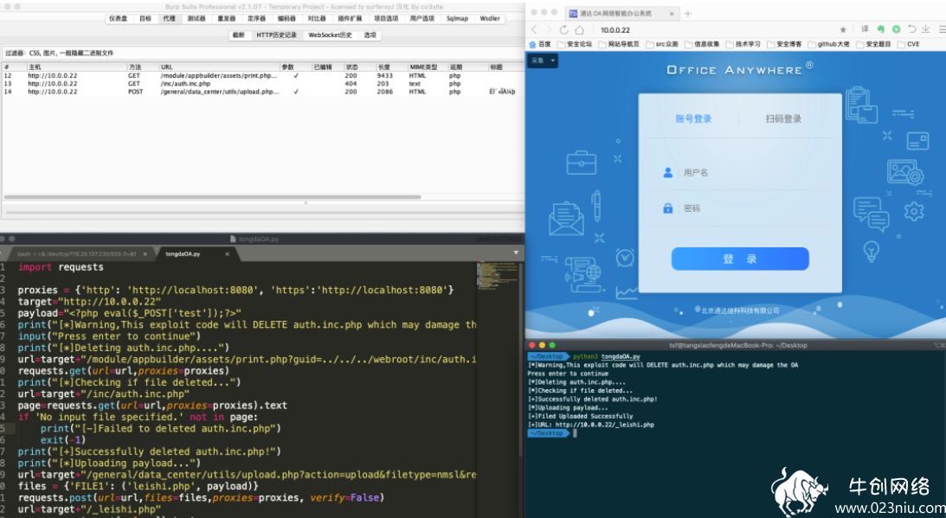Switch to 扫码登录 login tab
Viewport: 946px width, 518px height.
pos(783,118)
